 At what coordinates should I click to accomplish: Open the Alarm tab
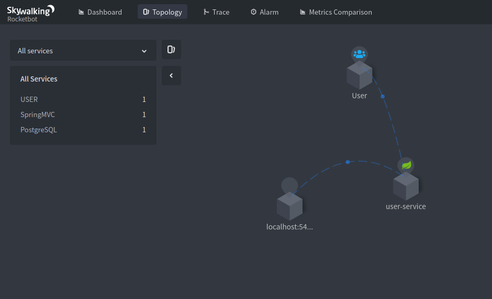tap(264, 12)
